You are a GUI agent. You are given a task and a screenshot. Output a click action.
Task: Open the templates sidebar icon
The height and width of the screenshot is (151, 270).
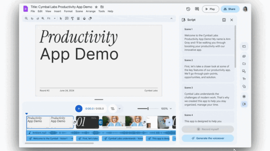(244, 56)
